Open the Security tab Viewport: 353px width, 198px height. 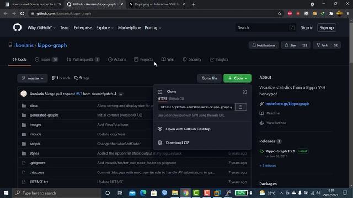pyautogui.click(x=192, y=59)
